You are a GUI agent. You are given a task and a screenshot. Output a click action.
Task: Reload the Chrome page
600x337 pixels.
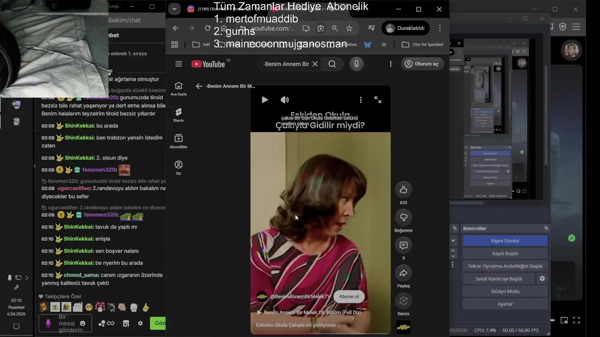pos(208,28)
